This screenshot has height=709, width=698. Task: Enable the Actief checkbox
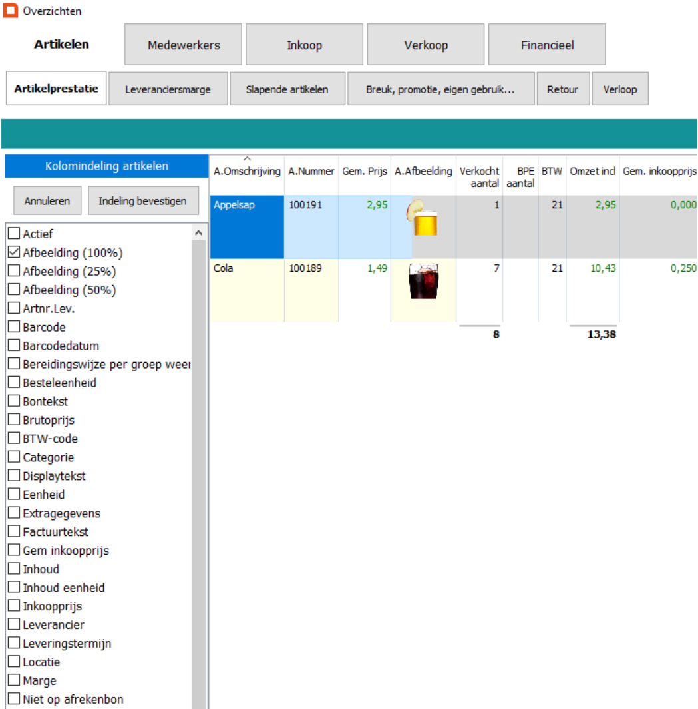[13, 234]
